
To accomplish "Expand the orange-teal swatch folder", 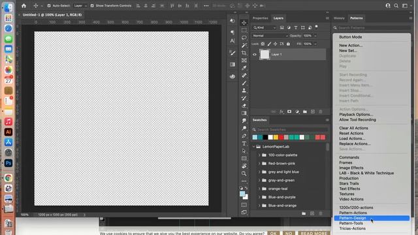I will pos(259,189).
